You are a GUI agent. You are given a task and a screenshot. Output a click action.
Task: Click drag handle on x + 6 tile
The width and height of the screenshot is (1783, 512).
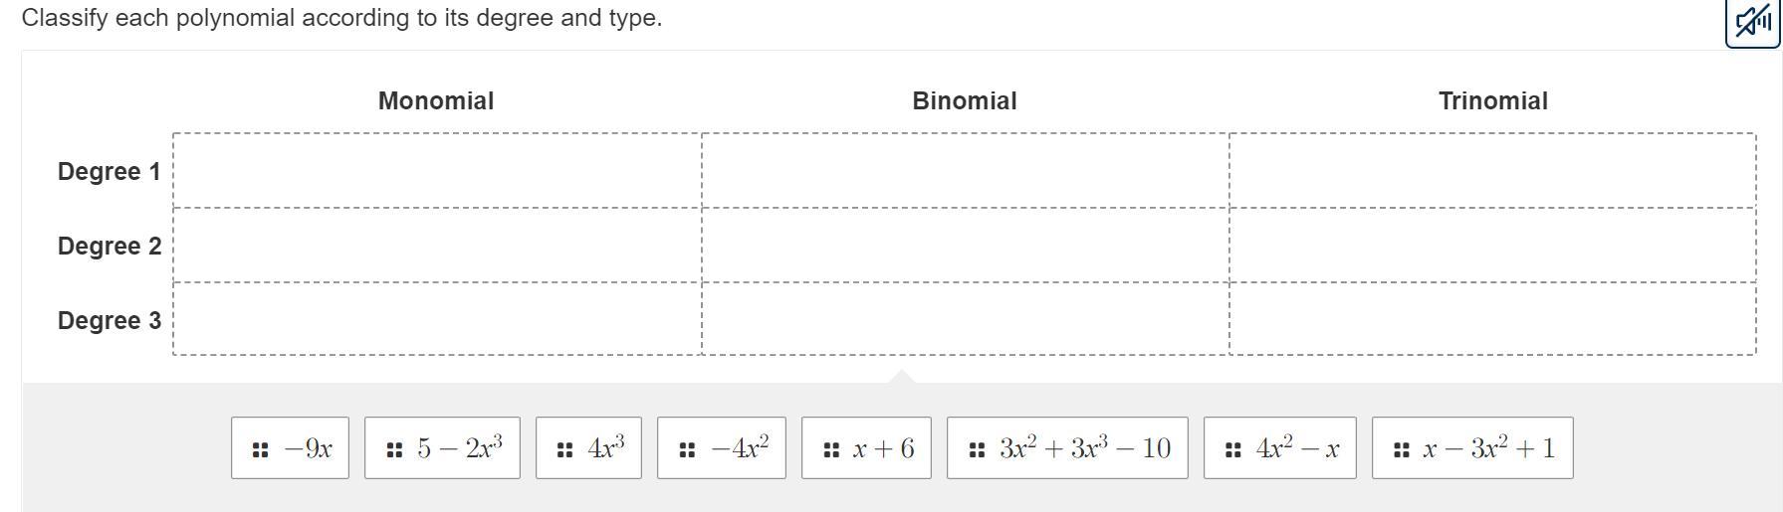pos(831,450)
